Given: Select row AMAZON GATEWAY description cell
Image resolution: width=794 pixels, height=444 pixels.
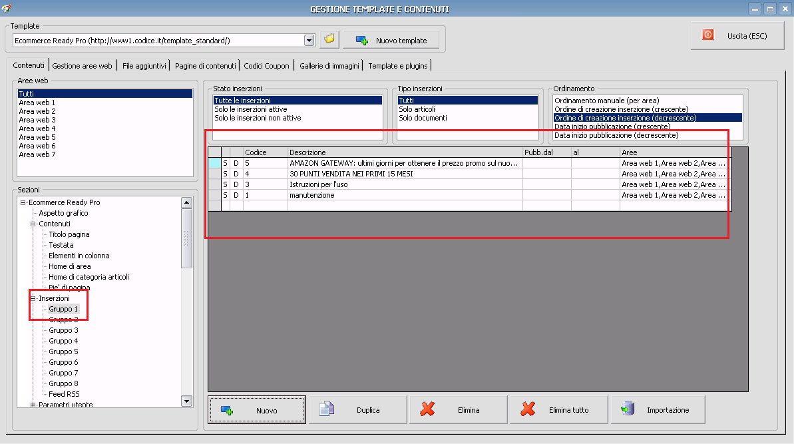Looking at the screenshot, I should (405, 163).
